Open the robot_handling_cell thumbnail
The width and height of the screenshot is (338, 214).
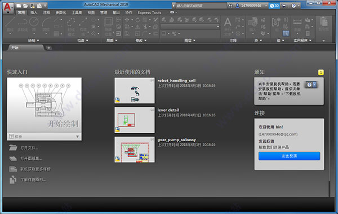click(x=135, y=90)
